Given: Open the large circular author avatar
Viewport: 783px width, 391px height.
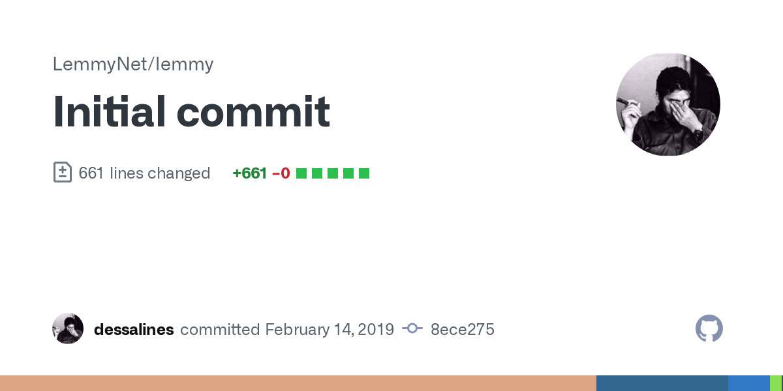Looking at the screenshot, I should click(x=668, y=104).
